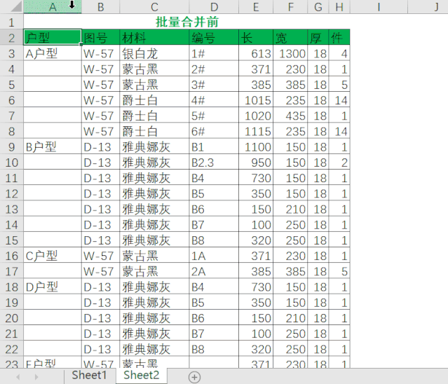Select cell D户型
Viewport: 448px width, 384px height.
(x=53, y=287)
